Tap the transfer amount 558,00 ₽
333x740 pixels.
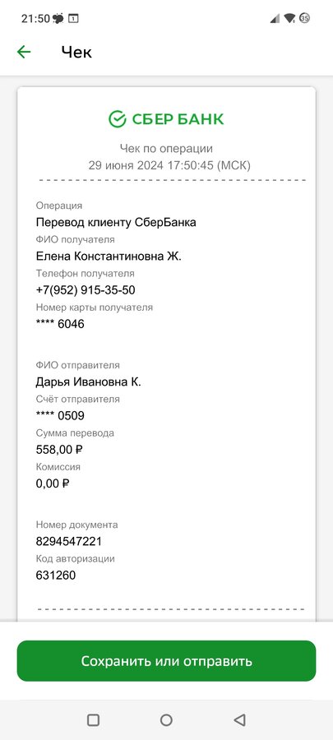click(x=59, y=449)
